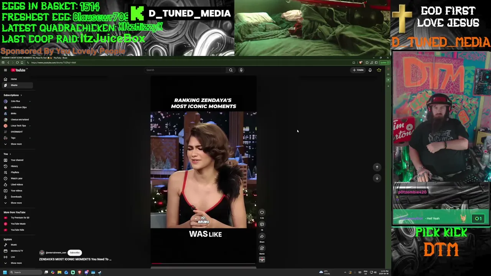The width and height of the screenshot is (491, 276).
Task: Show hidden system tray icons
Action: [x=345, y=273]
